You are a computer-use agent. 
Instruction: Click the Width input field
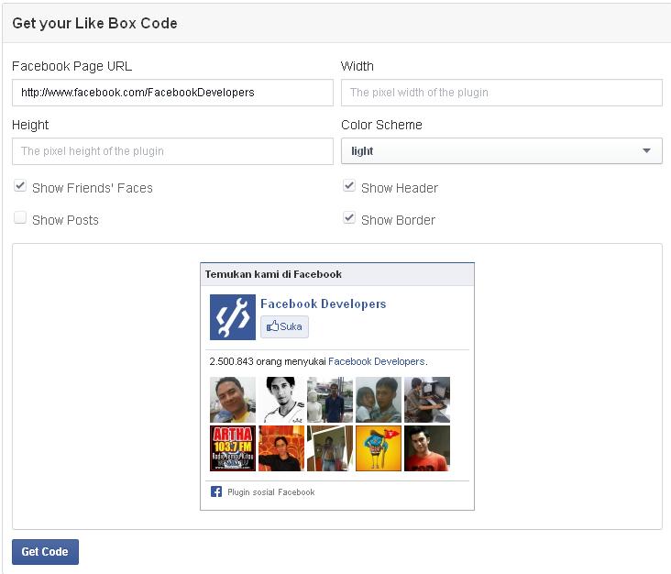[501, 93]
